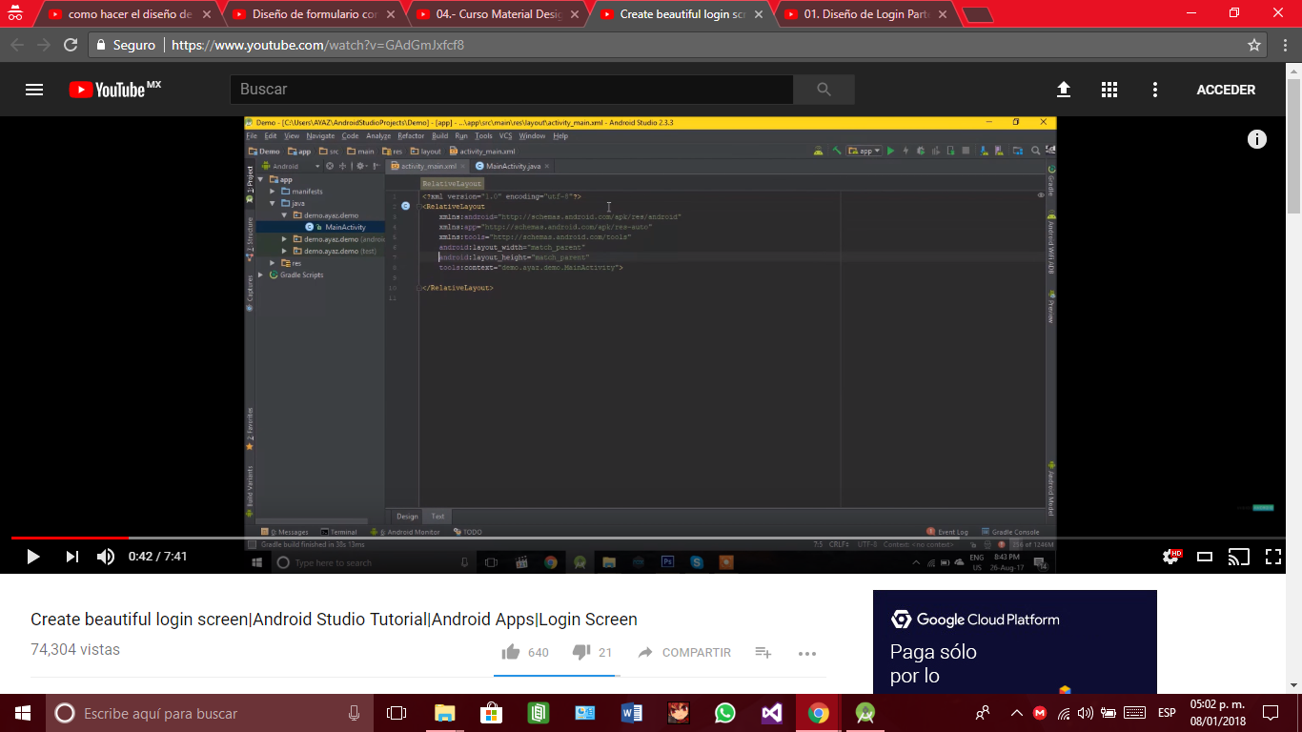1302x732 pixels.
Task: Show hidden system tray icons
Action: pyautogui.click(x=1016, y=713)
